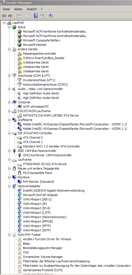Click the DVD/CD-ROM-Laufwerke disc icon
The image size is (132, 275).
point(15,111)
